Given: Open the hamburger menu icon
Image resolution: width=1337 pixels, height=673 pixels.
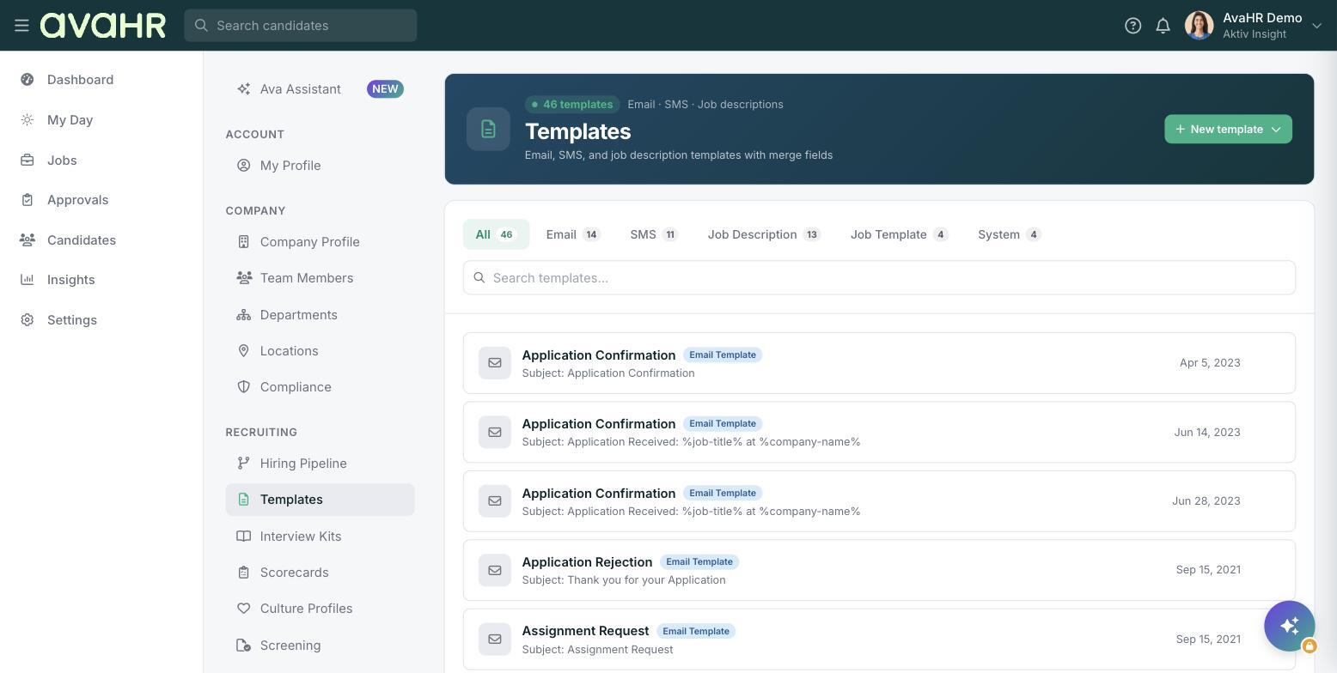Looking at the screenshot, I should pyautogui.click(x=21, y=26).
